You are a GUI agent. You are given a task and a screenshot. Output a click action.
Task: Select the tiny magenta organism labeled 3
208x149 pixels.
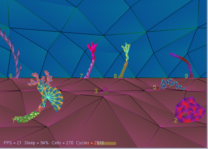click(x=106, y=90)
